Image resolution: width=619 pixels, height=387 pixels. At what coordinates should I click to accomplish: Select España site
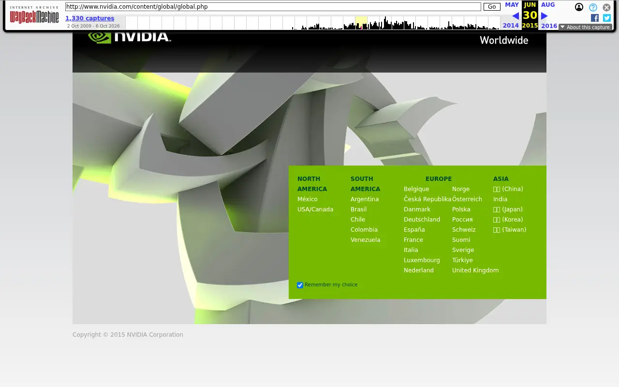[414, 230]
